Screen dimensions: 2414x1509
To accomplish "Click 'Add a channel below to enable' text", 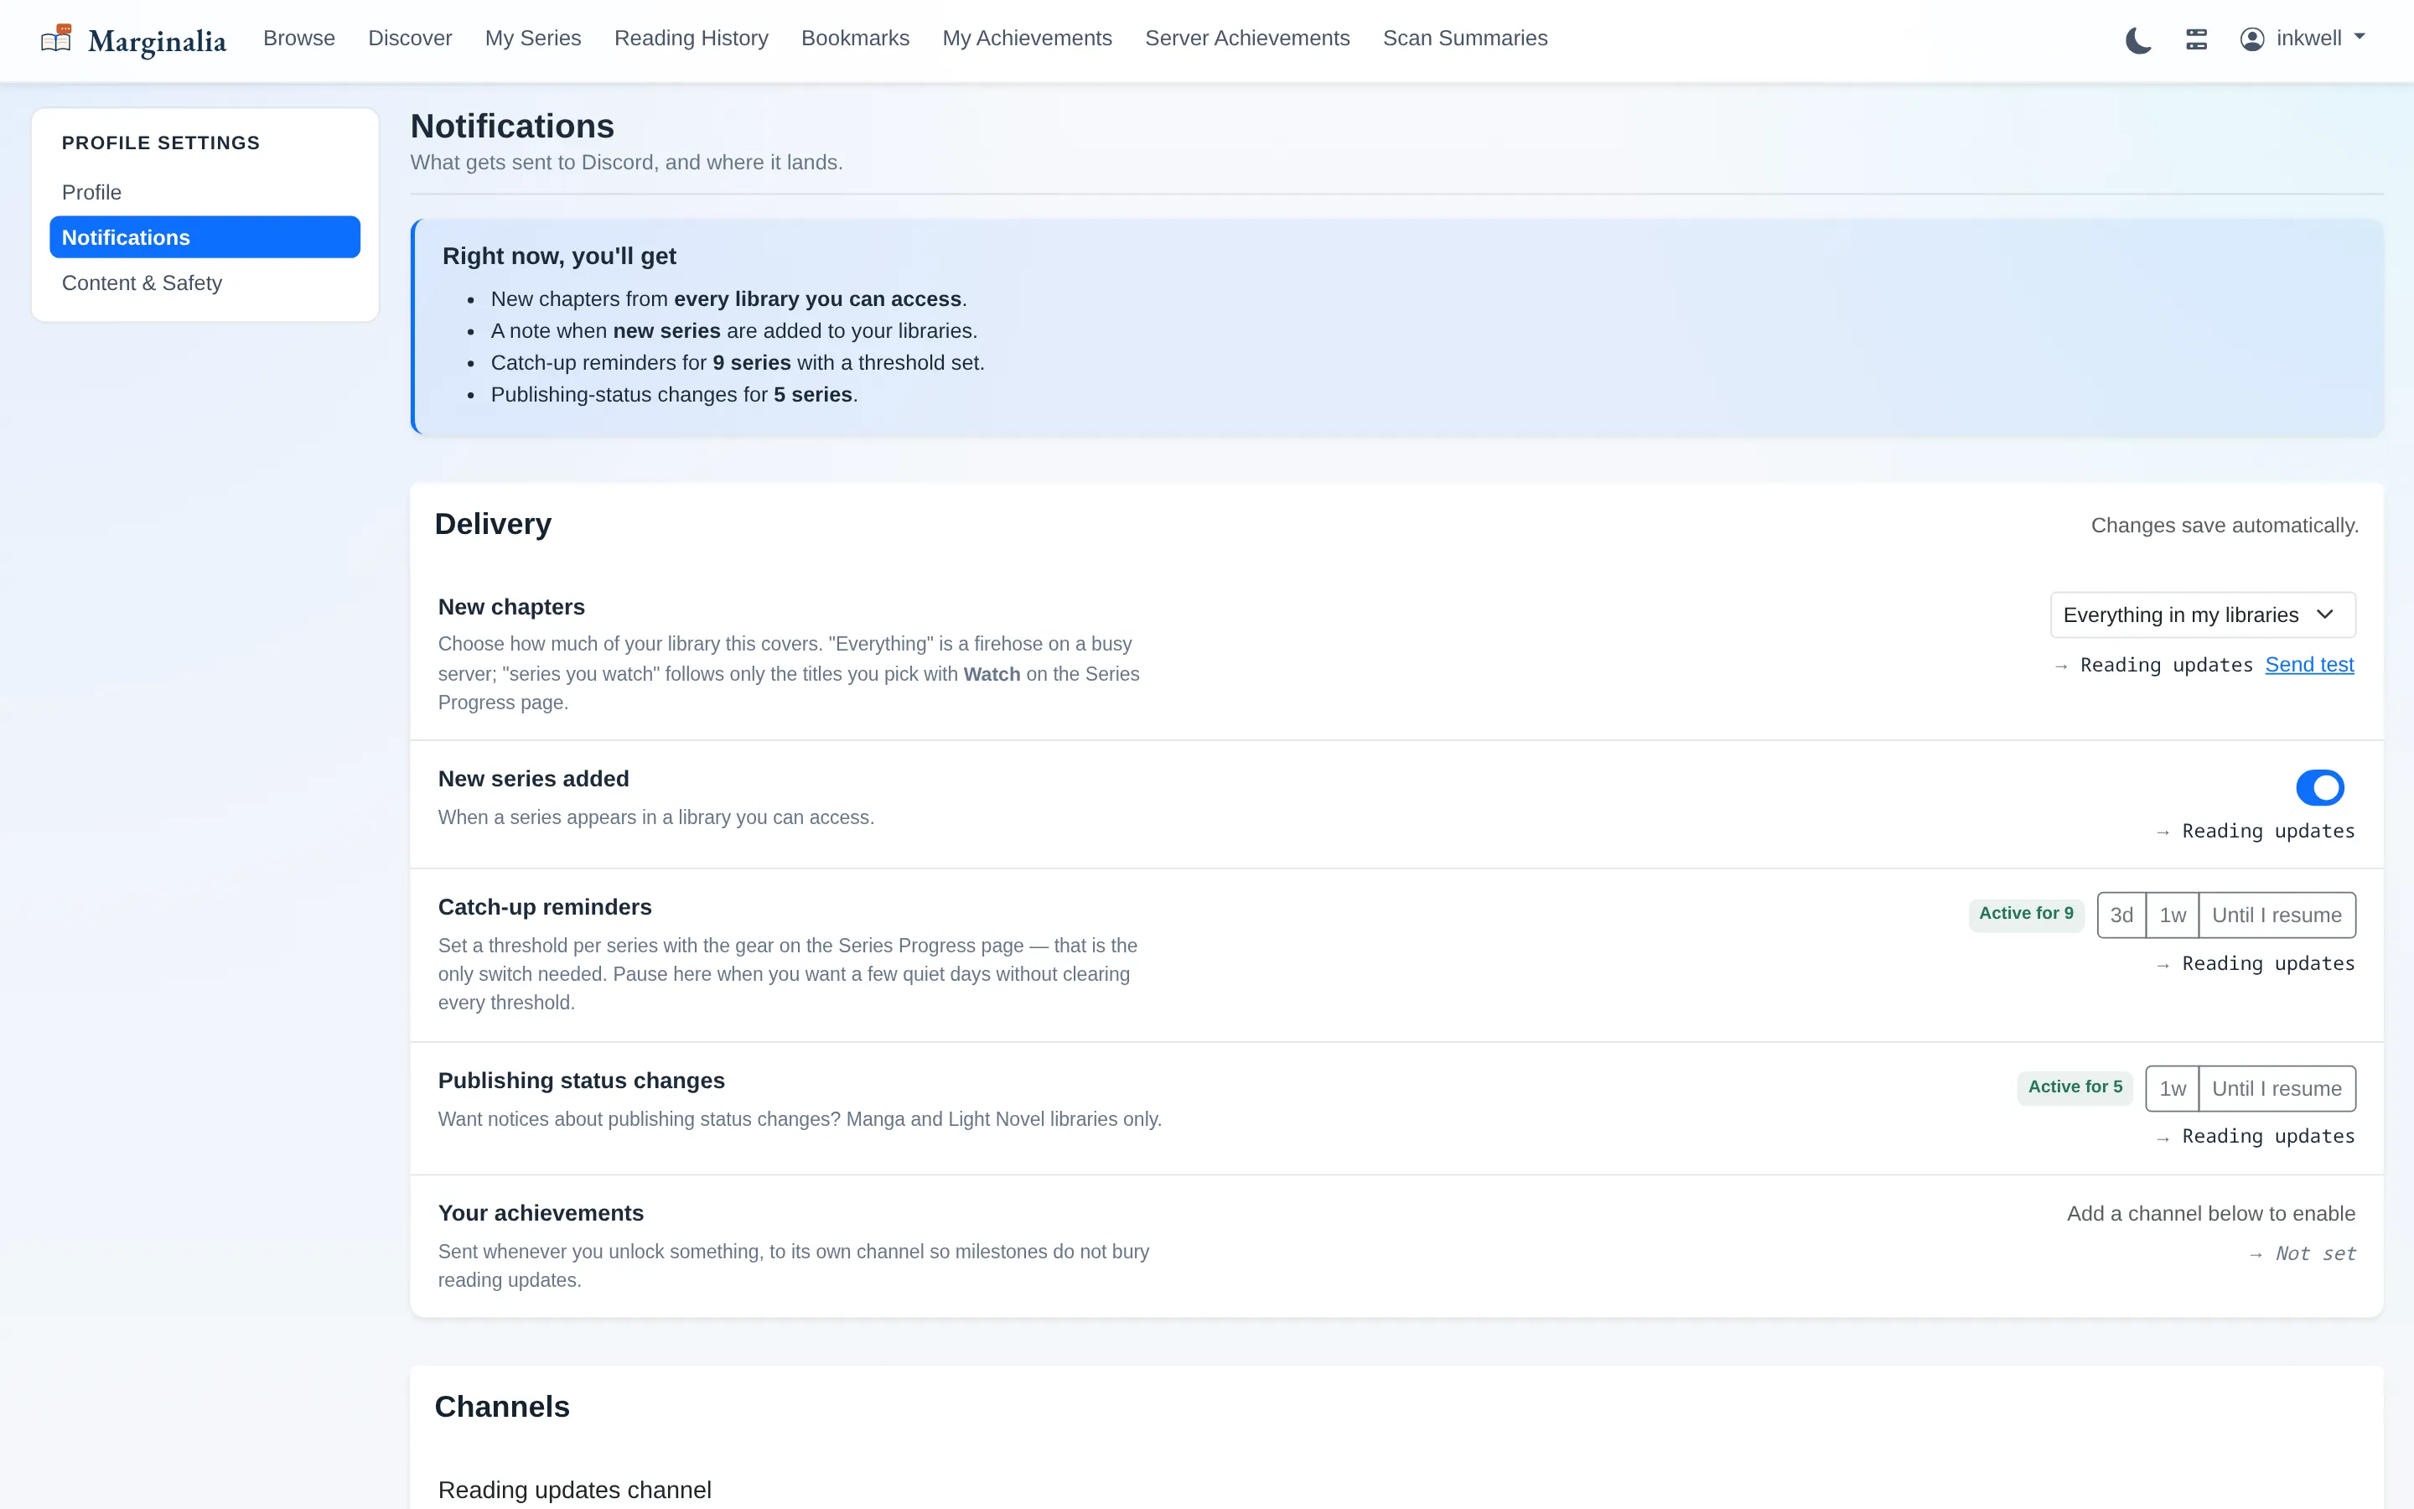I will pos(2210,1214).
